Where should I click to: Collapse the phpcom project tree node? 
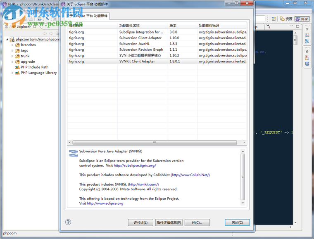coord(7,39)
